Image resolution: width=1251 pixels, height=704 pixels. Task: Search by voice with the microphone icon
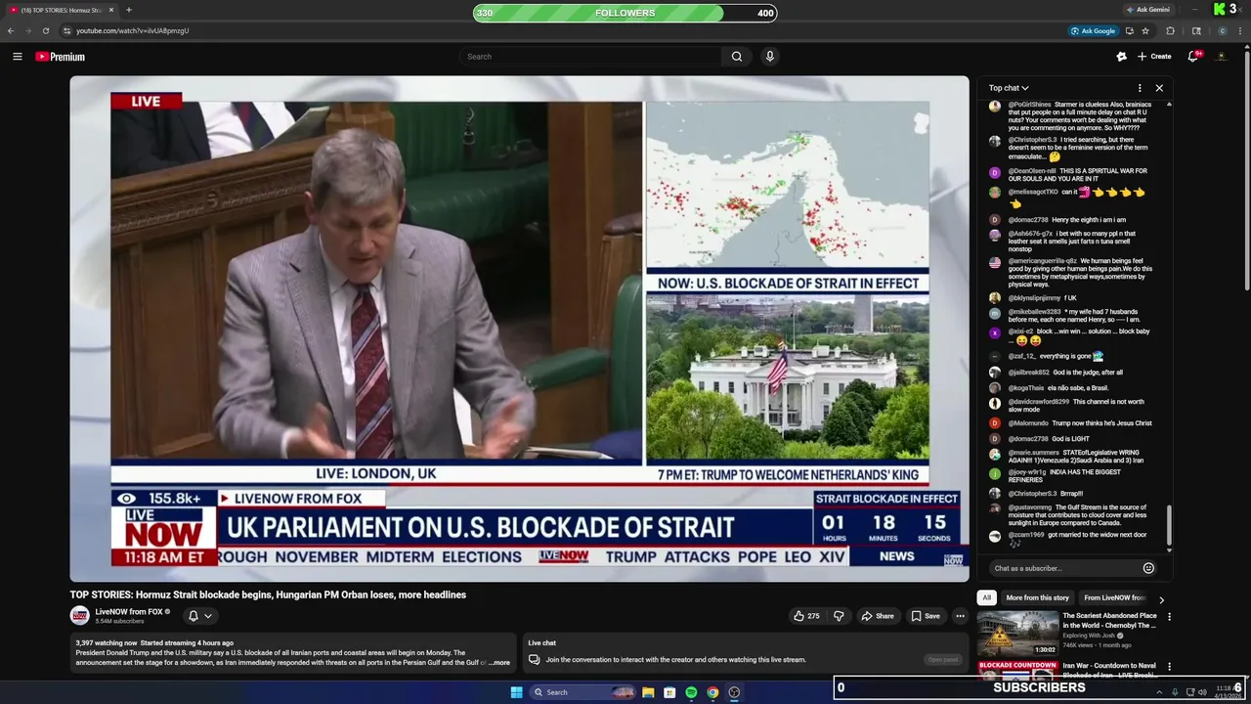coord(770,57)
